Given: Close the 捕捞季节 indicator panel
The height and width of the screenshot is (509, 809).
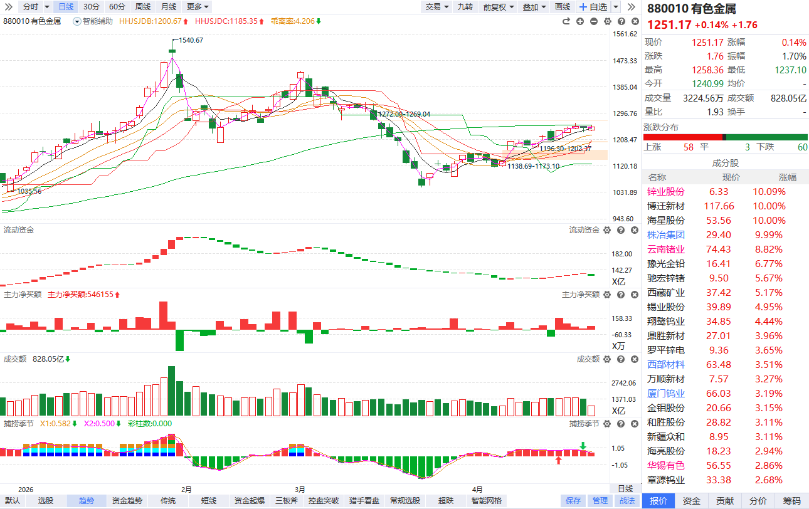Looking at the screenshot, I should (633, 424).
